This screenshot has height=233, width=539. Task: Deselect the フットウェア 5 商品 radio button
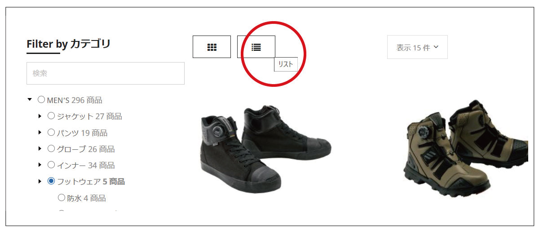click(x=51, y=181)
